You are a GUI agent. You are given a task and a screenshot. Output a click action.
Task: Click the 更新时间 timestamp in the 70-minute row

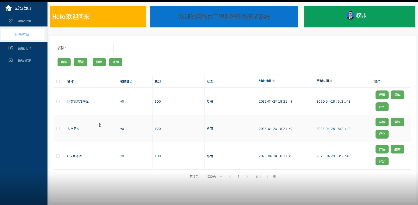[333, 156]
